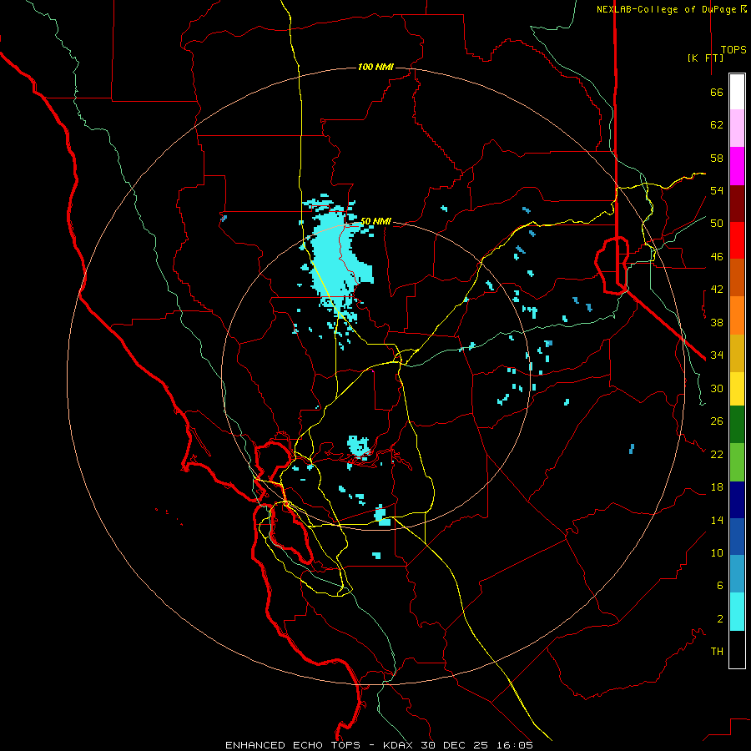Viewport: 751px width, 751px height.
Task: Click the black TH swatch at legend bottom
Action: [737, 649]
